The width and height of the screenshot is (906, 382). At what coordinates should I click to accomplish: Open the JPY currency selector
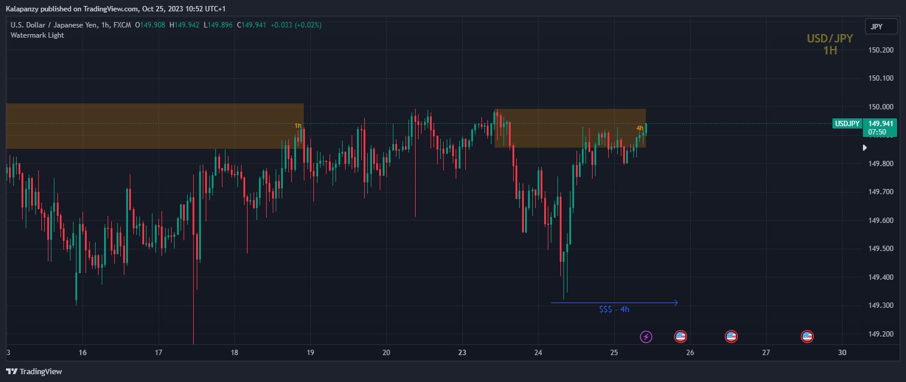881,26
